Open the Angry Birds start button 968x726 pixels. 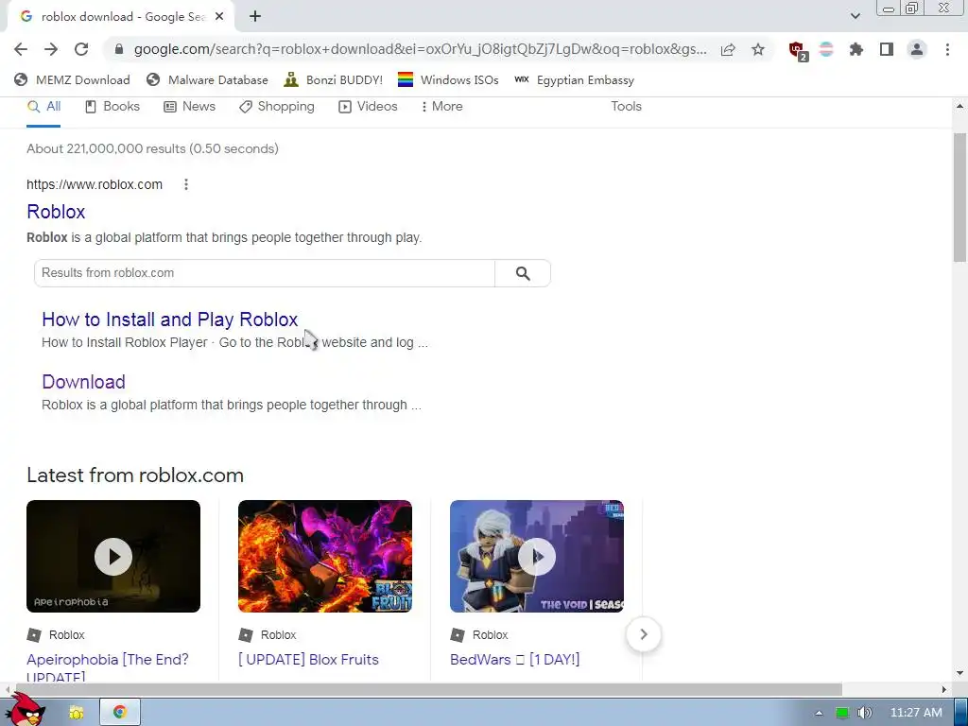point(26,710)
